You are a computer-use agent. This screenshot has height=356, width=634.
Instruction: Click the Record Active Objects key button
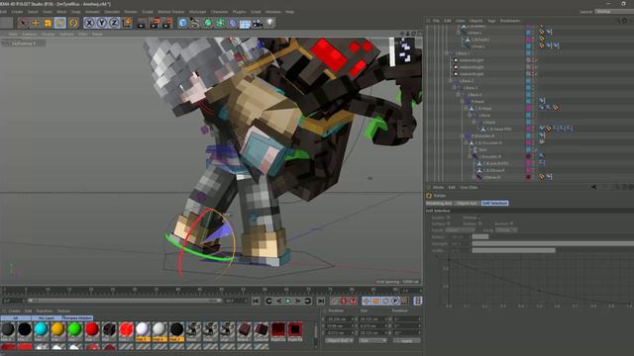[334, 301]
